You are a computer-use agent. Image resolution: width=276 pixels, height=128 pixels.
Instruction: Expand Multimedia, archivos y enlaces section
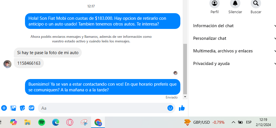(234, 51)
